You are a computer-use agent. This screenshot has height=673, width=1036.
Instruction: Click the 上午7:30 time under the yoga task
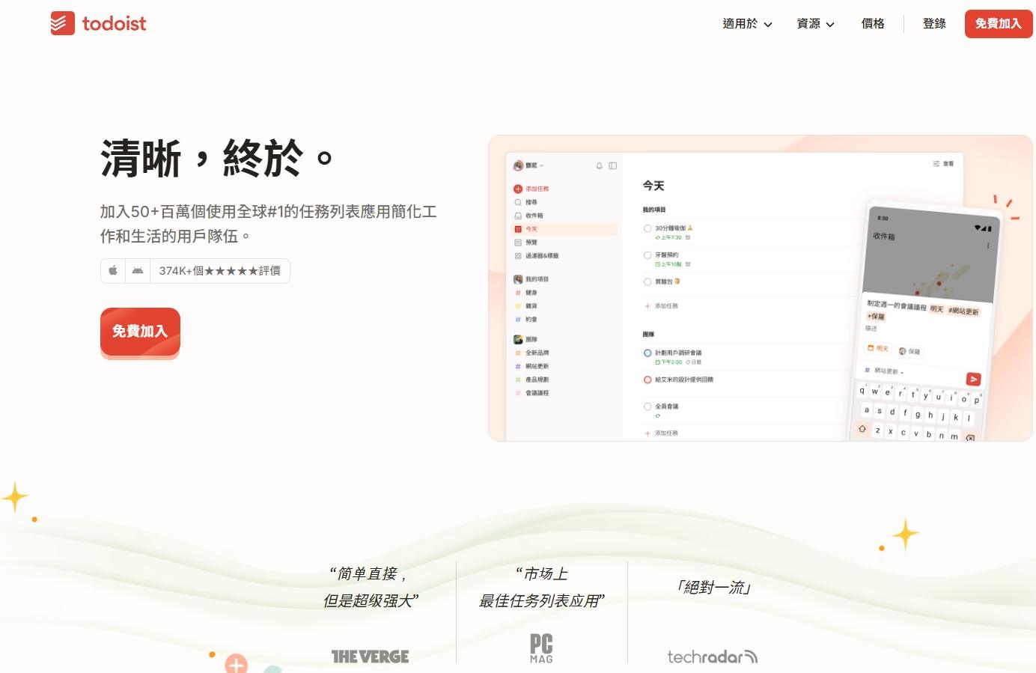668,237
